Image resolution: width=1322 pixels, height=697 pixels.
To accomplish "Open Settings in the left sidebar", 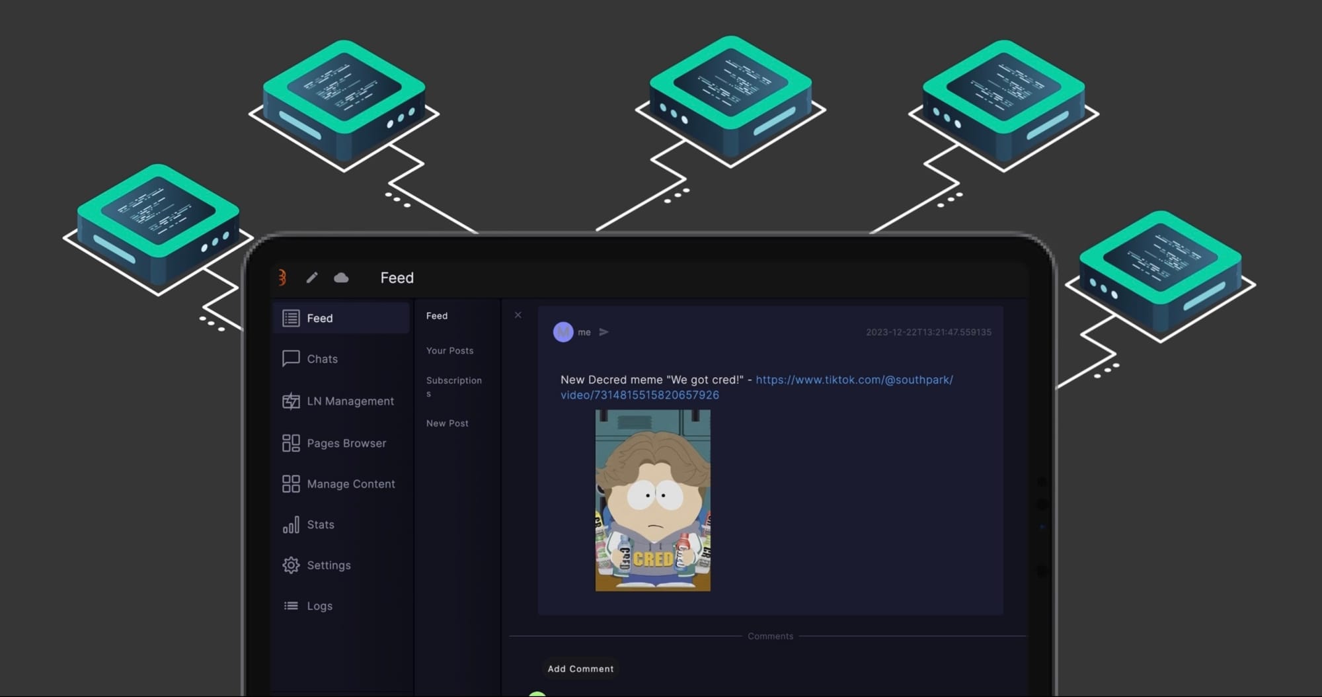I will (342, 565).
